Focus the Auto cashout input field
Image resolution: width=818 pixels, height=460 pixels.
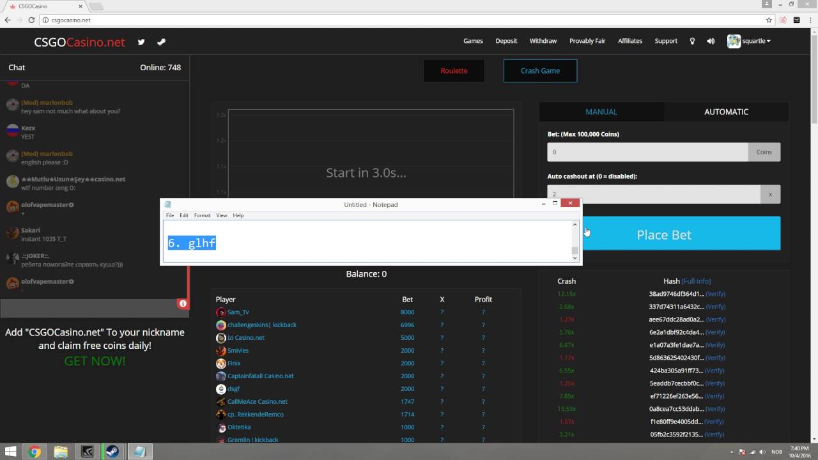pyautogui.click(x=654, y=194)
